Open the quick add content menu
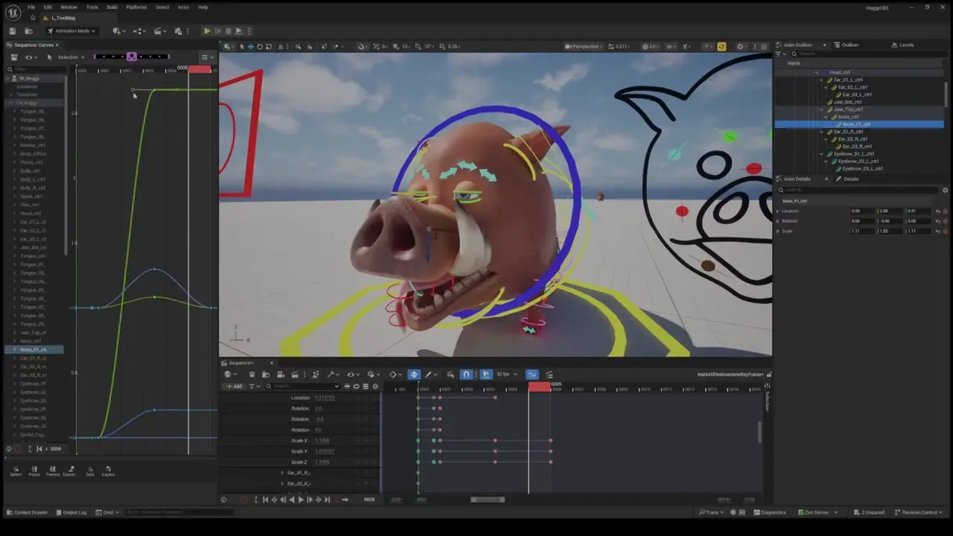 [118, 31]
